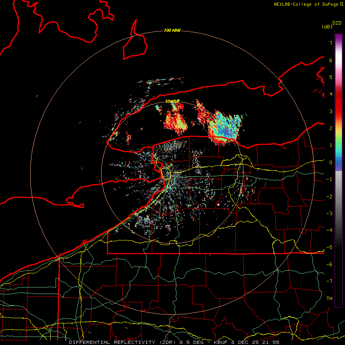Click the 50 NMI range ring label
This screenshot has height=345, width=345.
point(172,102)
